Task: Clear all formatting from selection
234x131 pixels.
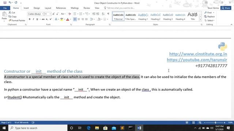Action: [69, 14]
